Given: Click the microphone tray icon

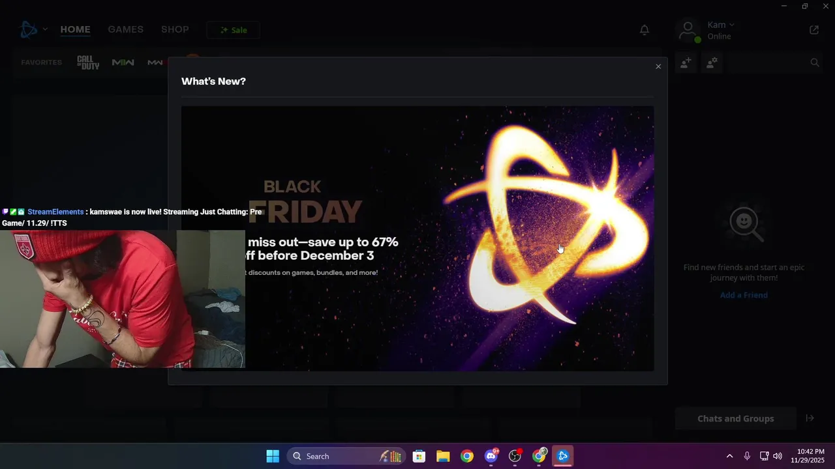Looking at the screenshot, I should [747, 456].
